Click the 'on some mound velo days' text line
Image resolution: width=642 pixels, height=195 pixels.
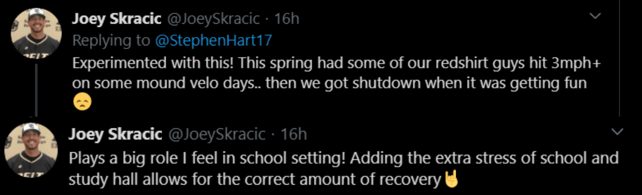[330, 84]
